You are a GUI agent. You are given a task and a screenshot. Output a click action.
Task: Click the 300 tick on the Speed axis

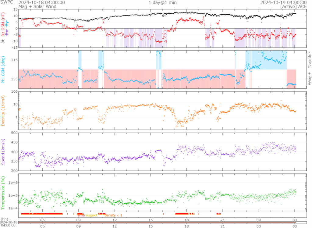click(14, 171)
